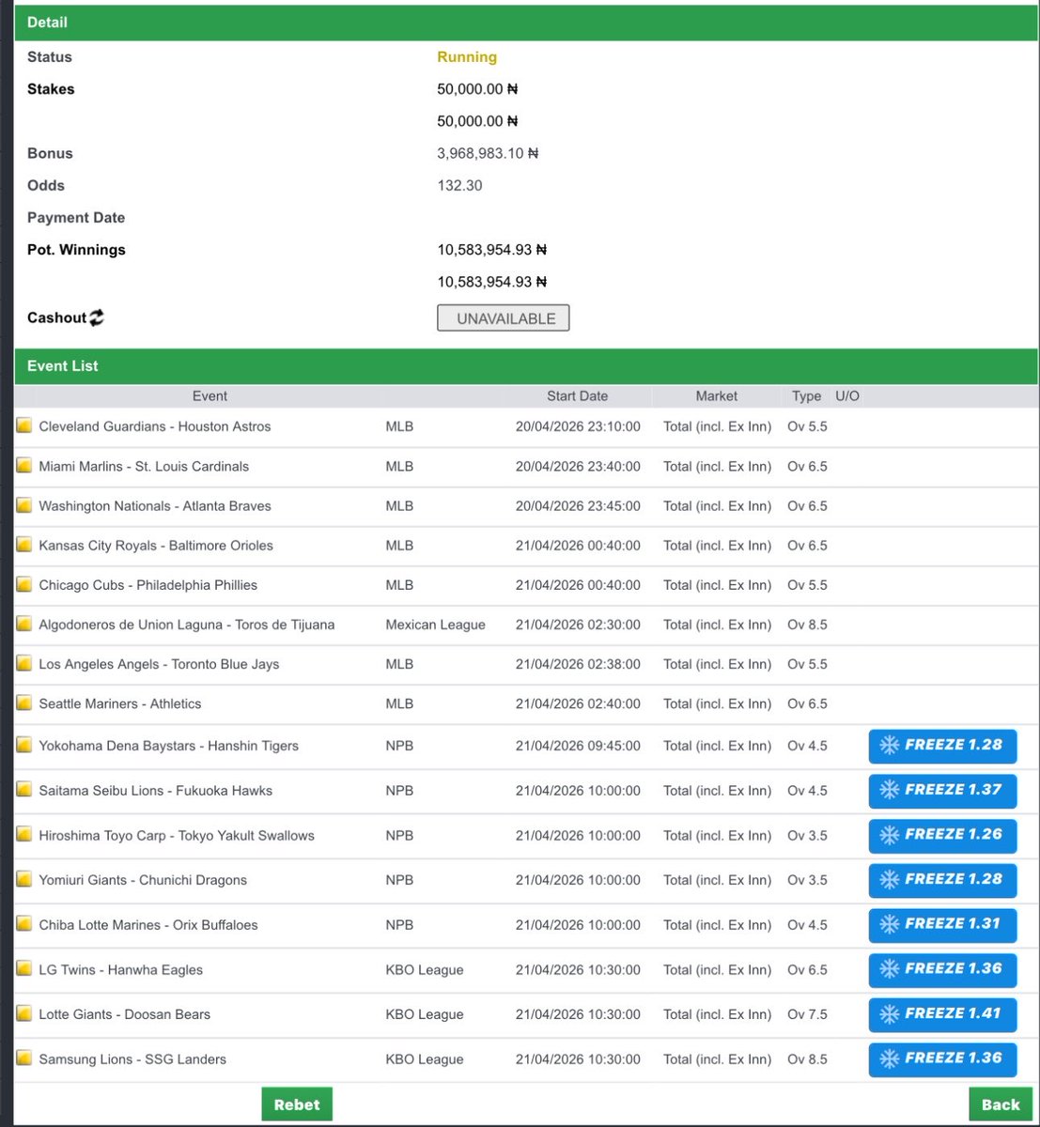Click start date 21/04/2026 02:38:00
This screenshot has width=1040, height=1127.
(578, 663)
